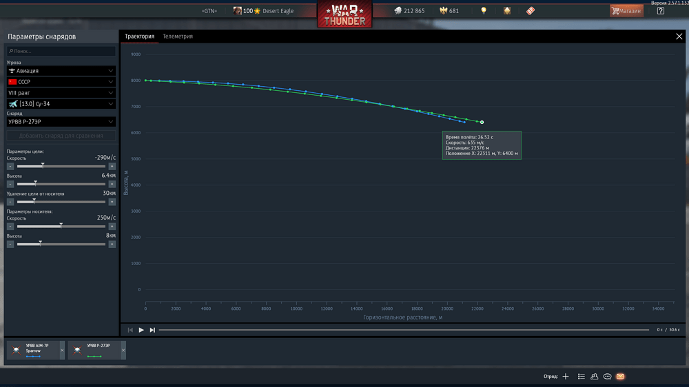Image resolution: width=689 pixels, height=387 pixels.
Task: Increase target speed with plus button
Action: coord(112,167)
